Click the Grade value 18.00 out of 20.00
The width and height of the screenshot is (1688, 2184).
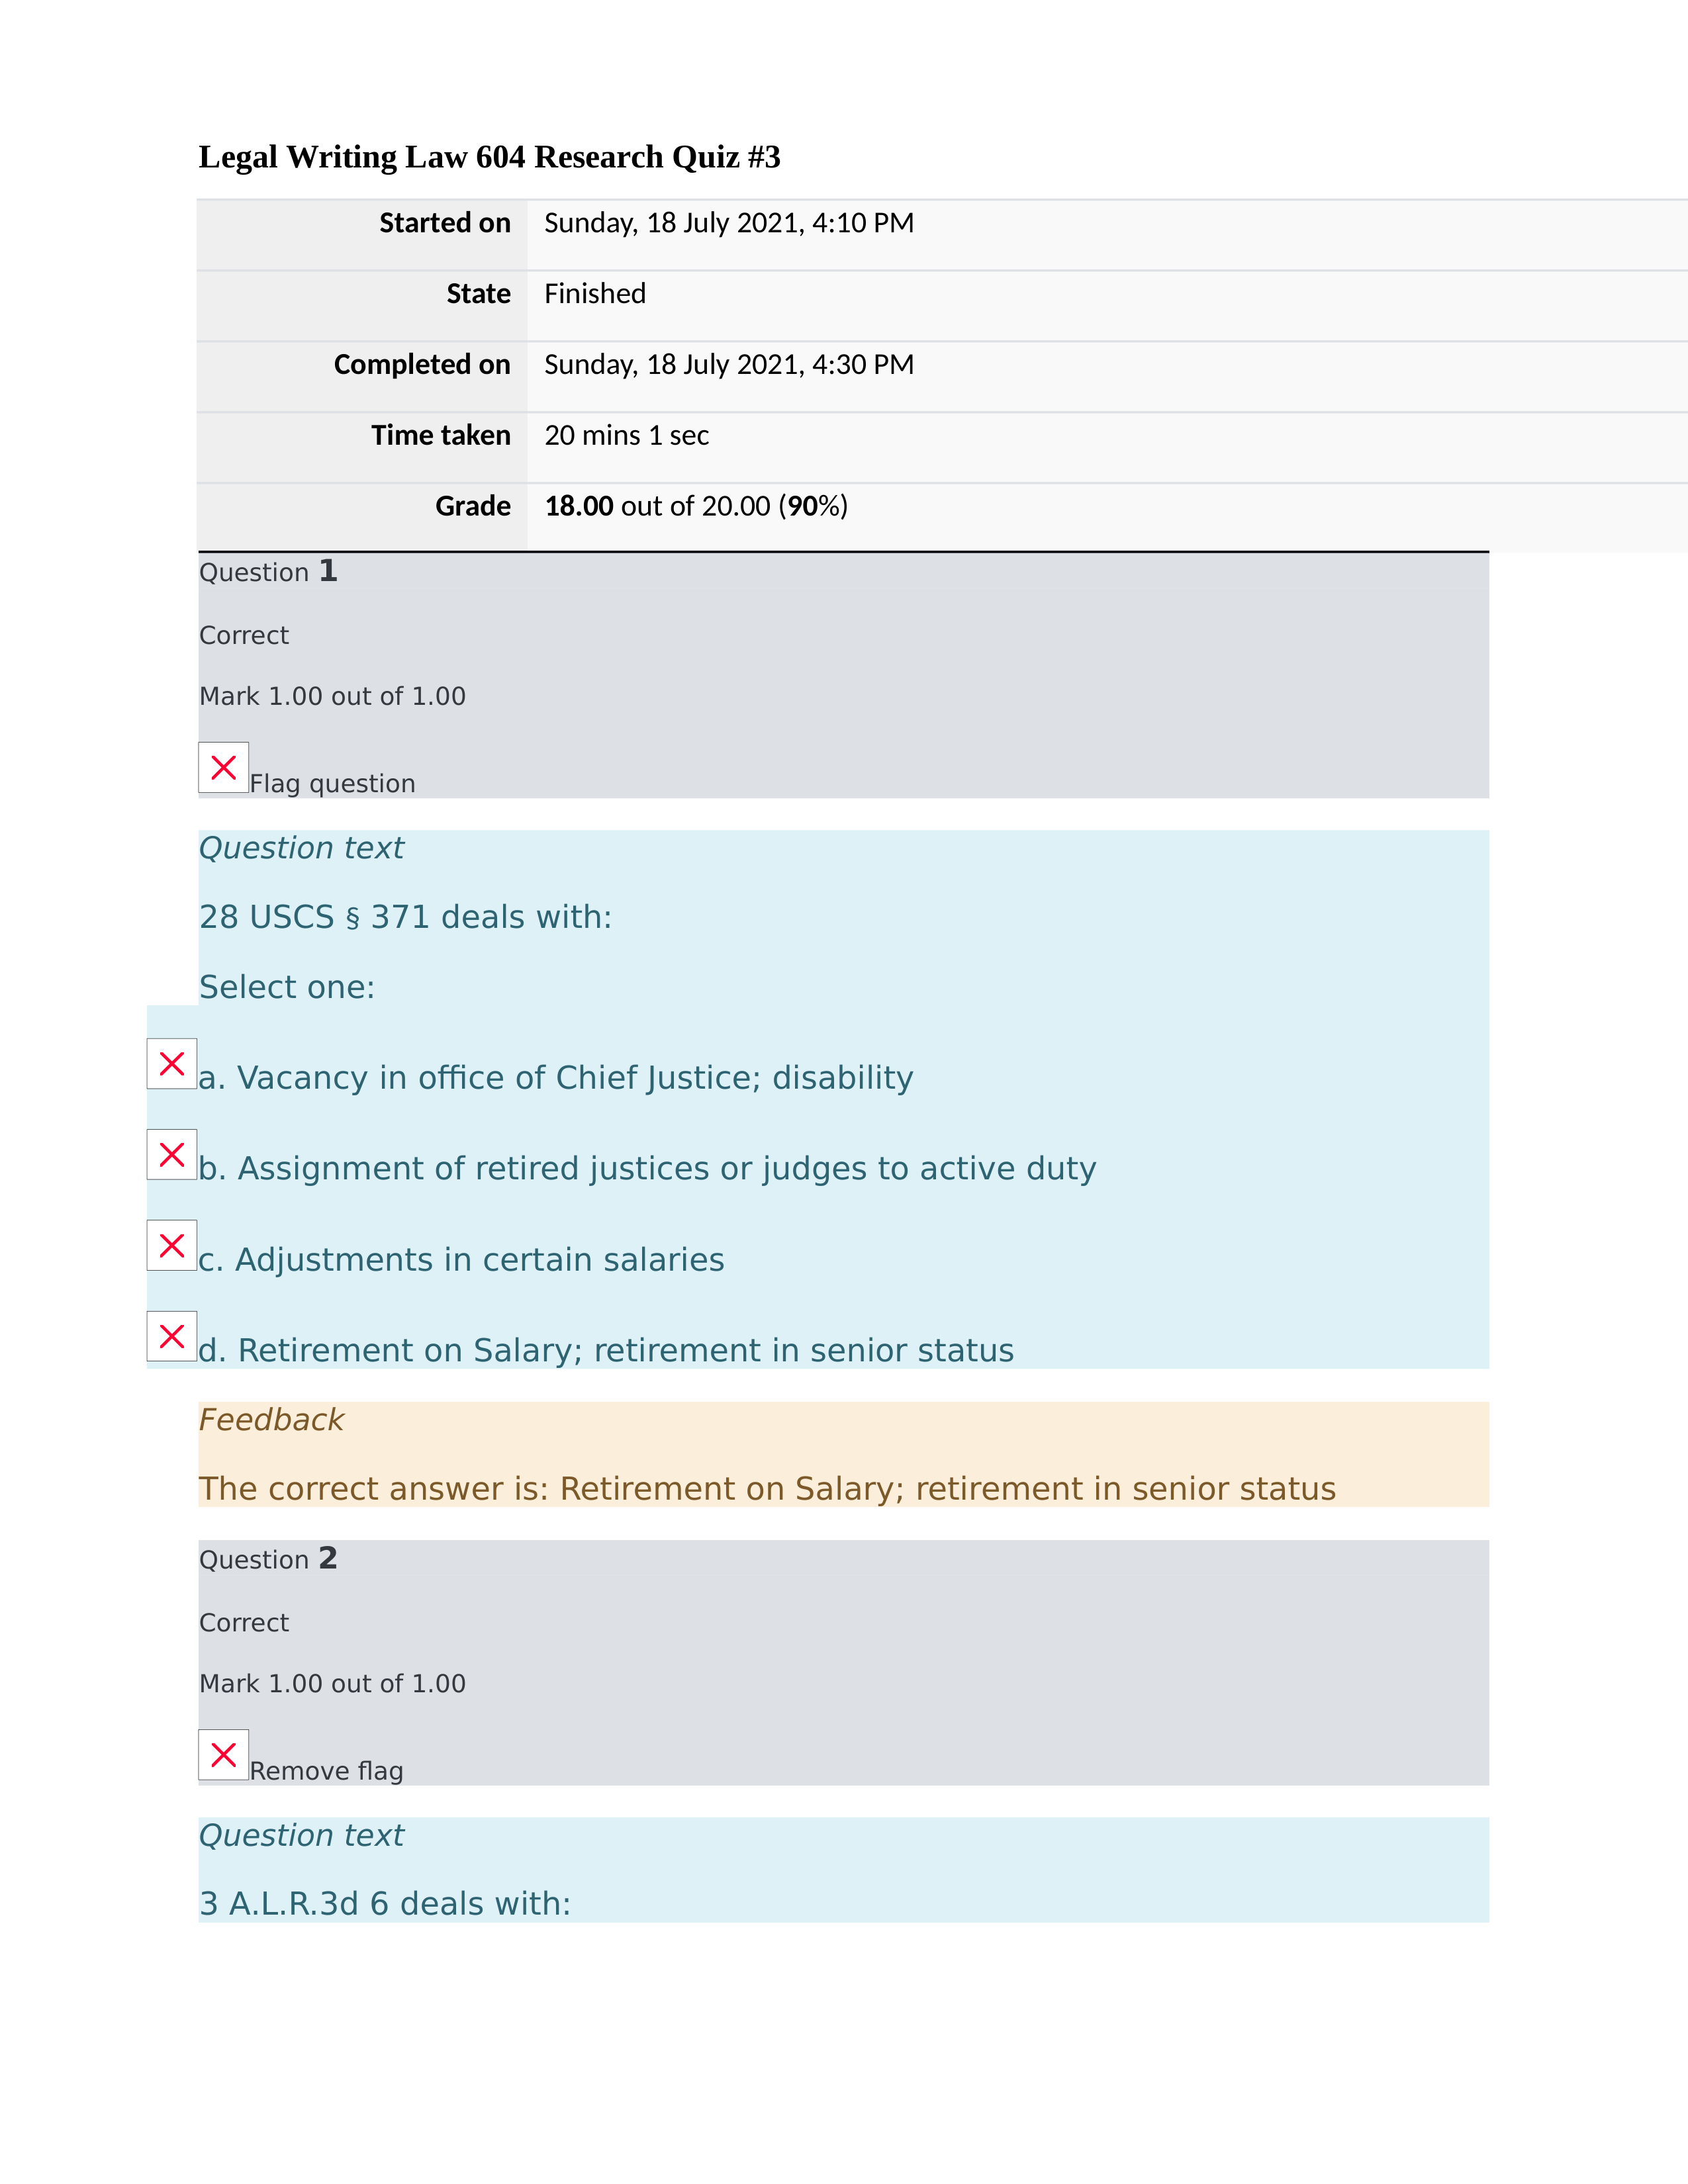(x=696, y=506)
